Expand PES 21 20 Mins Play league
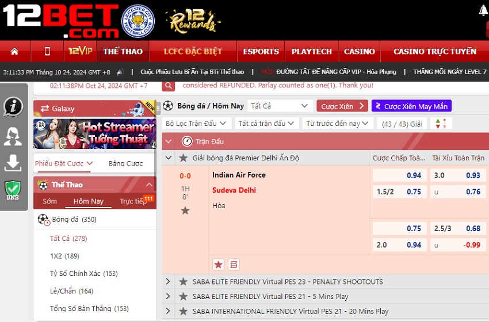Screen dimensions: 489x322 pos(169,310)
